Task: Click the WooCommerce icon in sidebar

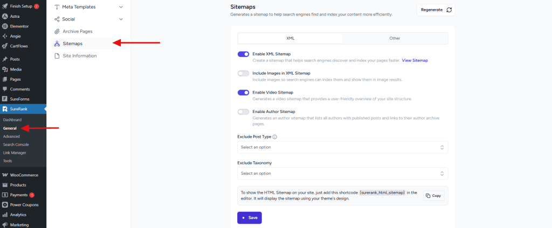Action: (5, 175)
